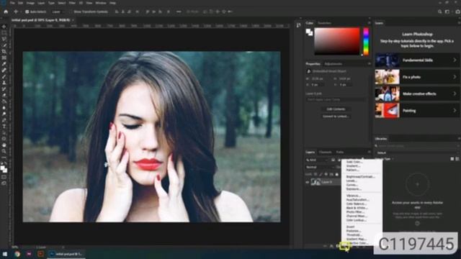Open the Image menu

pos(30,3)
